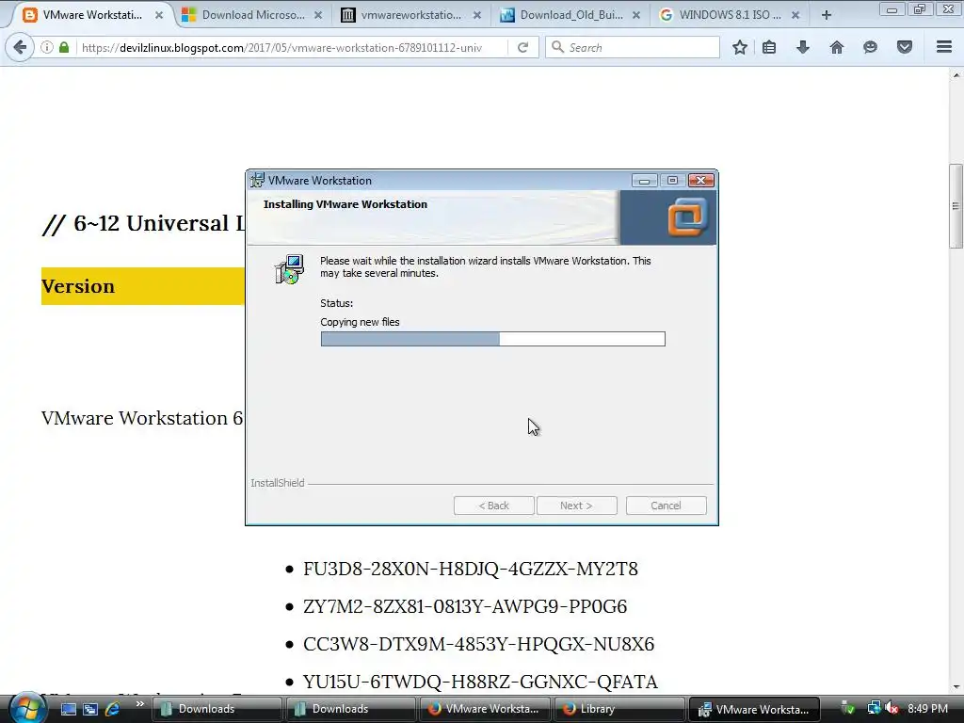Image resolution: width=964 pixels, height=723 pixels.
Task: Show bookmarks list icon
Action: pyautogui.click(x=769, y=47)
